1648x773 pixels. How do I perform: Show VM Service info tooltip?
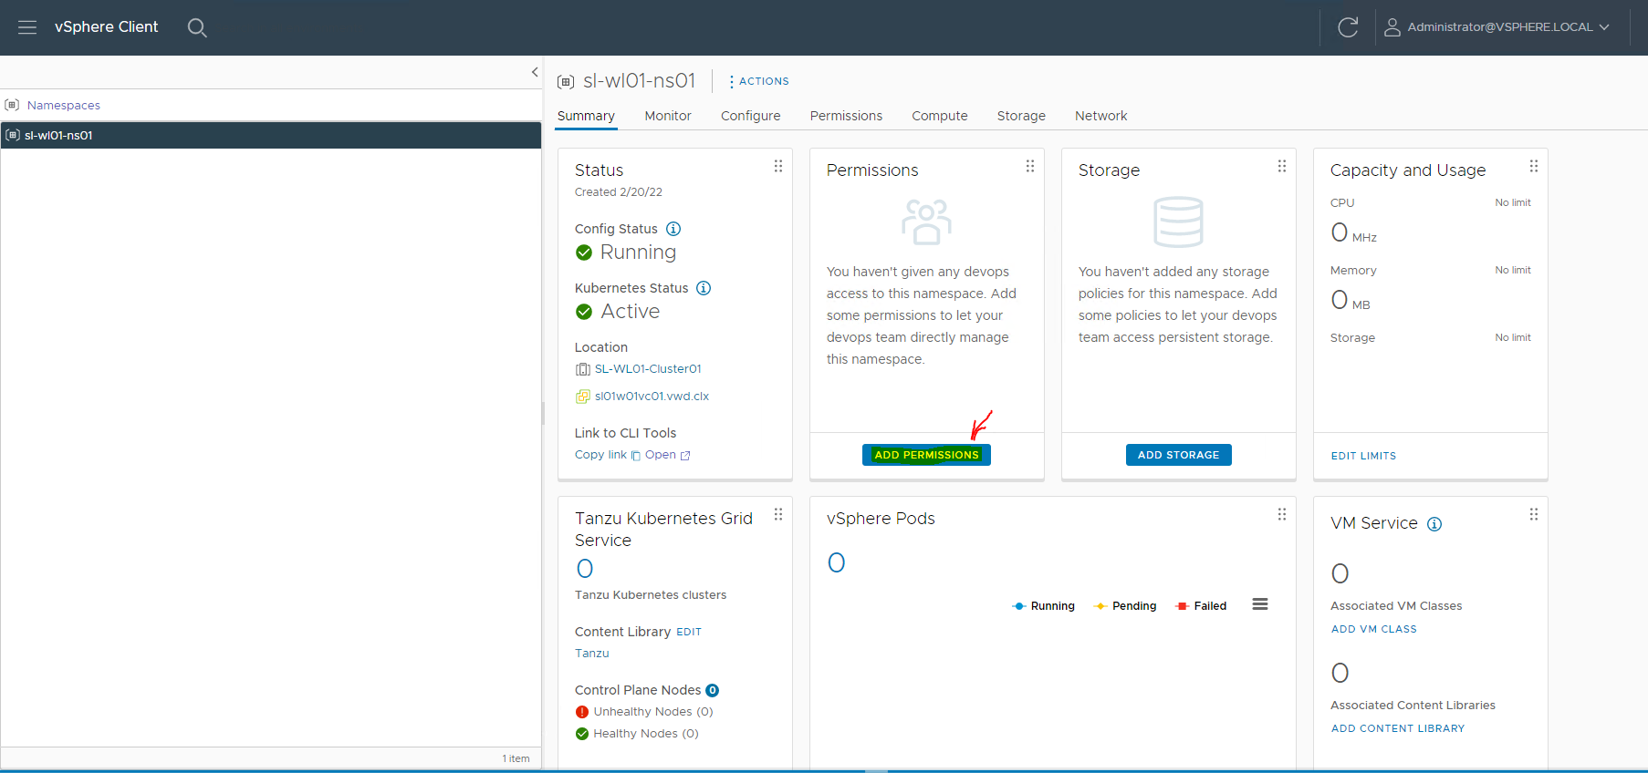[x=1434, y=524]
